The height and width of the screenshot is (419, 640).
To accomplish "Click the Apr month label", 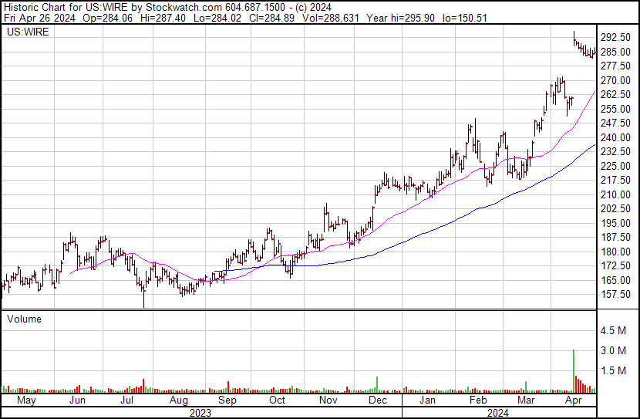I will (574, 400).
